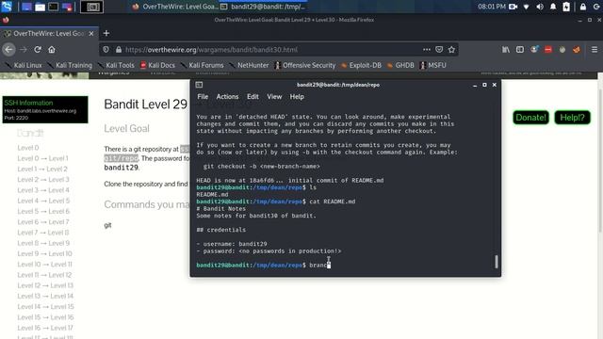Viewport: 603px width, 339px height.
Task: Click the terminal command prompt line
Action: (x=264, y=266)
